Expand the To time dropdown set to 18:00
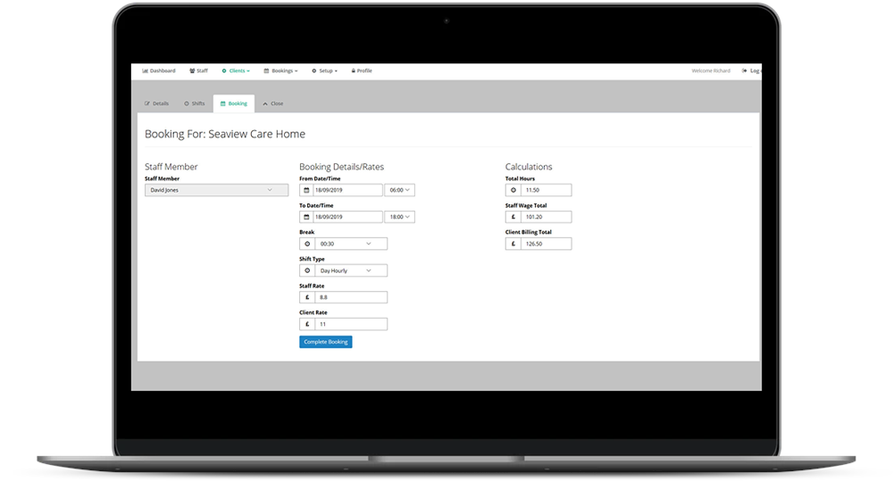Screen dimensions: 893x481 [x=399, y=217]
